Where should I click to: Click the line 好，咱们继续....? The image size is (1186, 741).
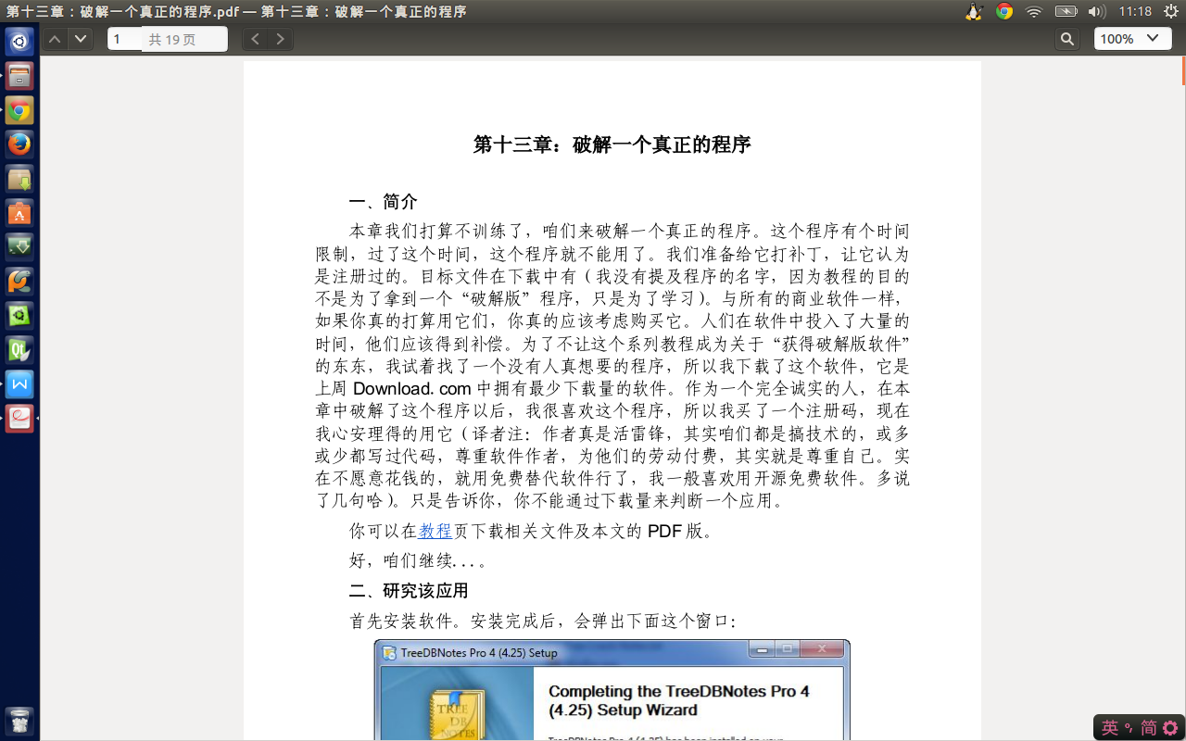pyautogui.click(x=418, y=560)
